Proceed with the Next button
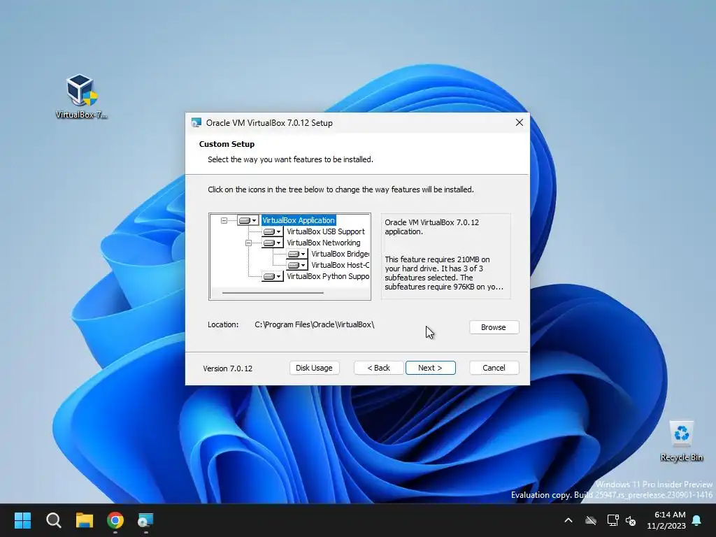The width and height of the screenshot is (716, 537). (x=430, y=368)
